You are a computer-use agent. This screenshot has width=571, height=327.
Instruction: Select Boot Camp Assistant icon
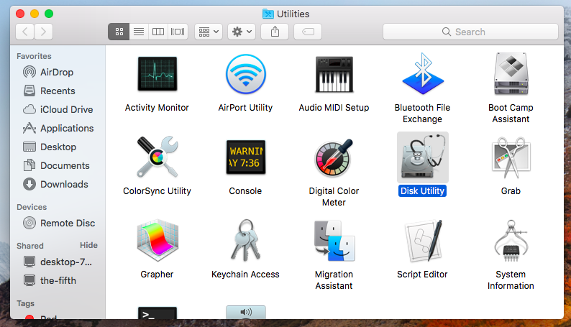click(x=511, y=74)
